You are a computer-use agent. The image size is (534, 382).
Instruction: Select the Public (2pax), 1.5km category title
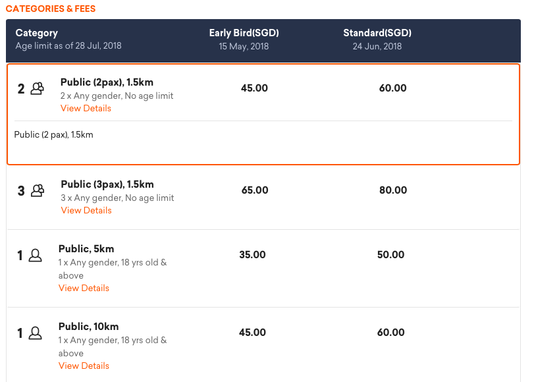pyautogui.click(x=107, y=82)
